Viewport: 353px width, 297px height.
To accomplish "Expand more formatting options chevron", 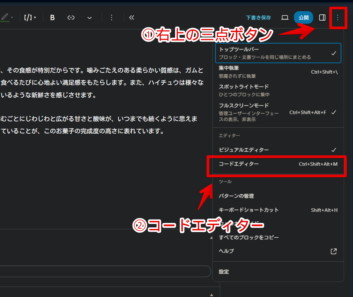I will pos(89,18).
